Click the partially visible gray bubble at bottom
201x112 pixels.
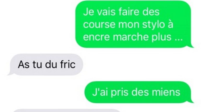67,111
